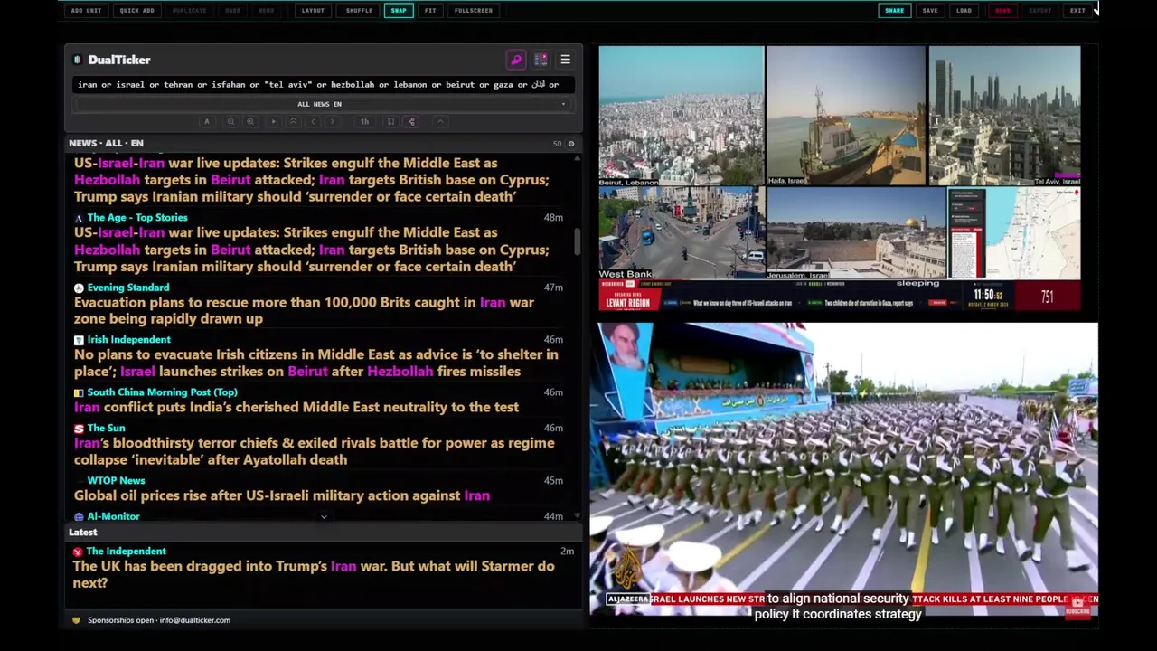Open the India neutrality headline
The image size is (1157, 651).
coord(296,408)
